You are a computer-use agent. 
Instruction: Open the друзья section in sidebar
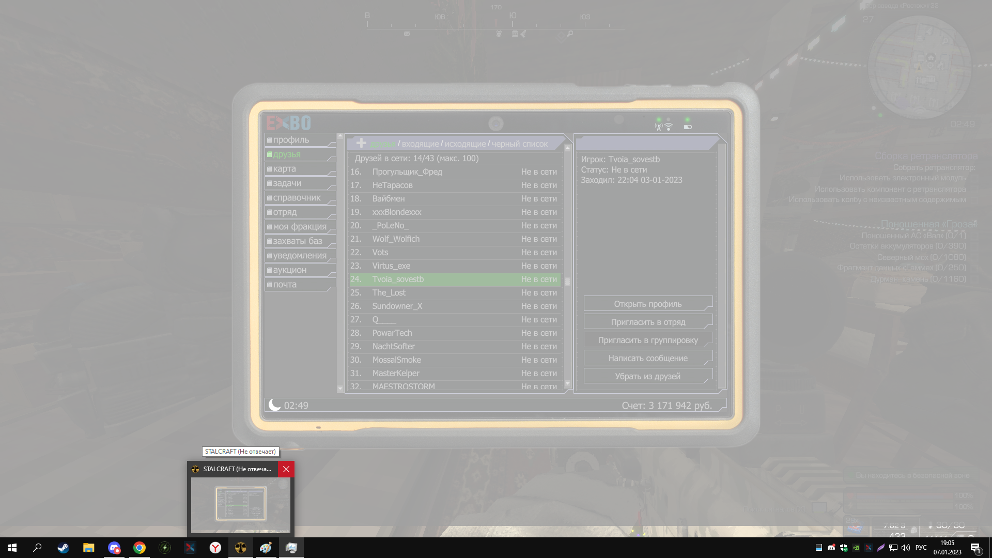click(x=300, y=154)
